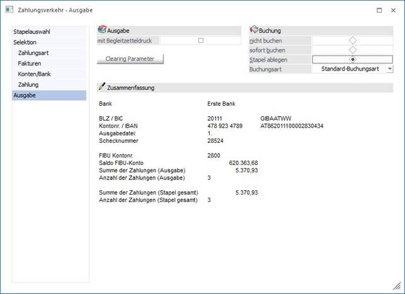This screenshot has height=294, width=405.
Task: Select the highlighted Ausgabe sidebar item
Action: (25, 95)
